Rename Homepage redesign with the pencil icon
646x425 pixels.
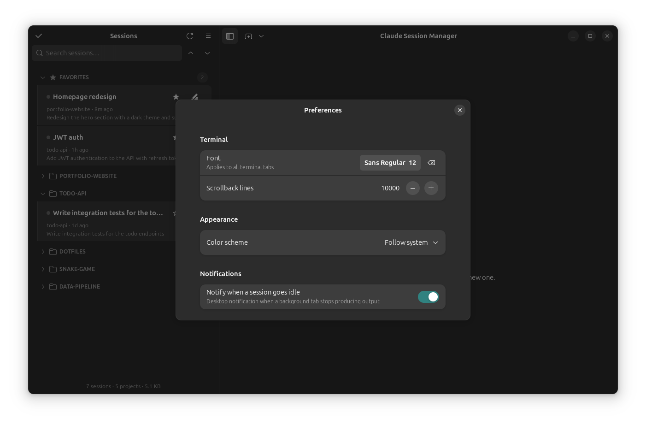pyautogui.click(x=194, y=97)
